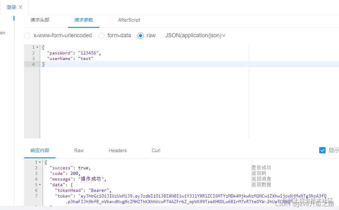The image size is (339, 210).
Task: Toggle the 显示 description checkbox
Action: [x=322, y=150]
